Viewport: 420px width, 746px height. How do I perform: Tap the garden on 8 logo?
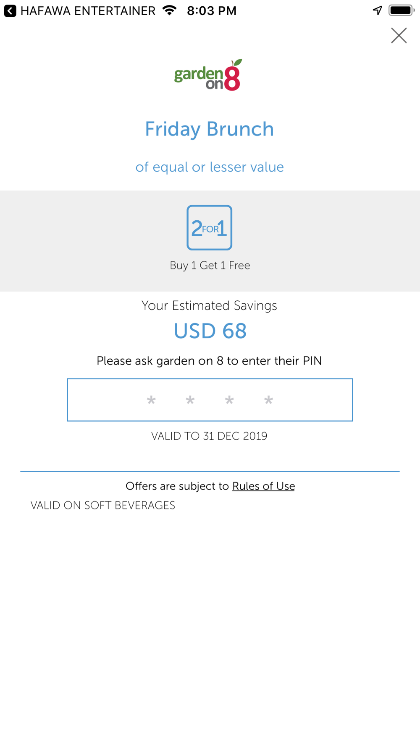click(208, 75)
